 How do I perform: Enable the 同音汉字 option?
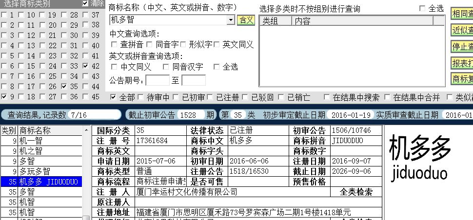pos(166,67)
